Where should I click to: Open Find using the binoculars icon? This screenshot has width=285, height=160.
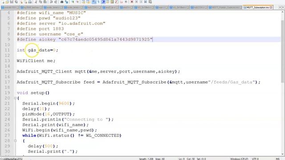[x=62, y=2]
